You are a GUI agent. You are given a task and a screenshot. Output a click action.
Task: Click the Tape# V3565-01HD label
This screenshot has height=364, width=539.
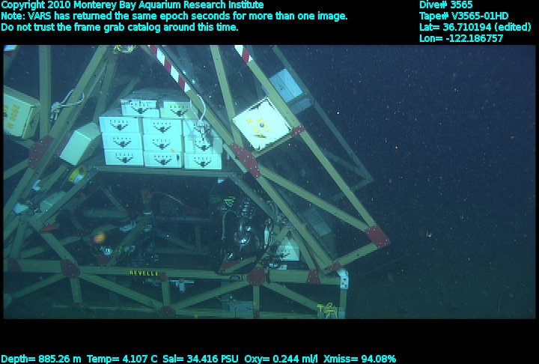tap(463, 16)
